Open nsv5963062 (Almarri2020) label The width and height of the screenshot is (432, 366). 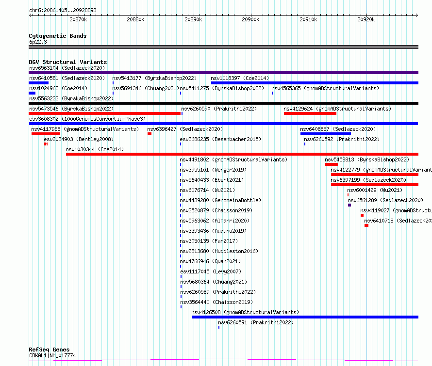215,221
